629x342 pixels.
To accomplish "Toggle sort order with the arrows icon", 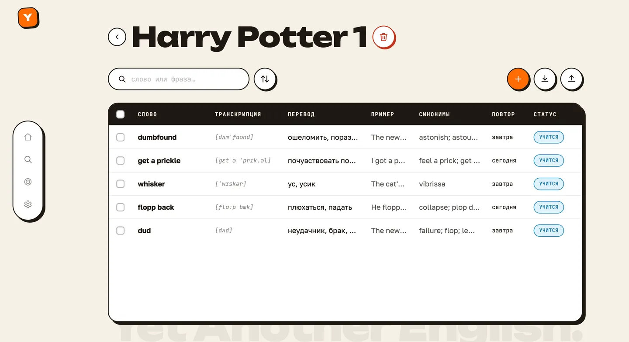I will [x=265, y=79].
